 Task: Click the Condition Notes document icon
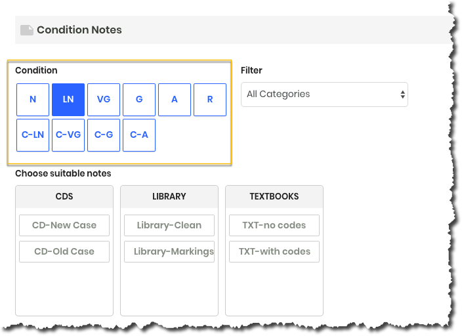26,30
